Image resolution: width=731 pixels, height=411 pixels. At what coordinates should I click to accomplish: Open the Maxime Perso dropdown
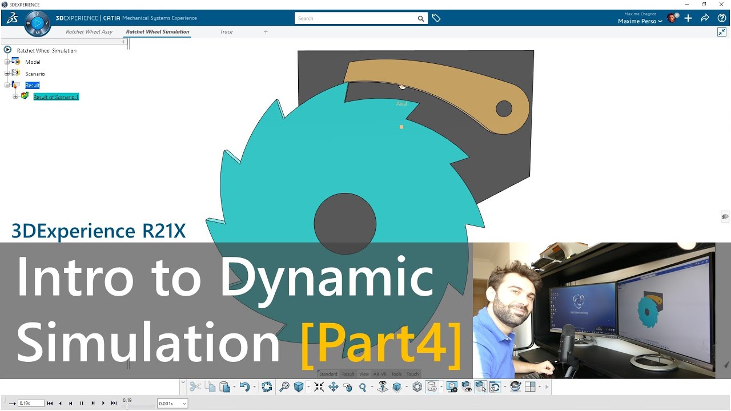click(x=640, y=21)
